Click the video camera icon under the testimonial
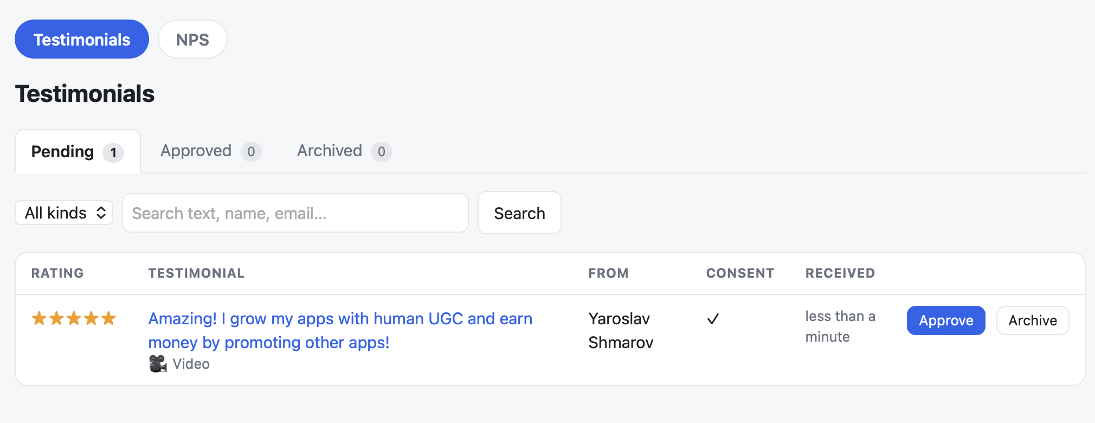 pyautogui.click(x=158, y=363)
